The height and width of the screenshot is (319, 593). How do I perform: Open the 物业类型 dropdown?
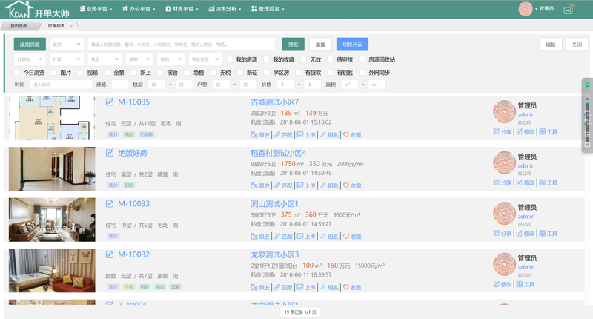(x=205, y=59)
